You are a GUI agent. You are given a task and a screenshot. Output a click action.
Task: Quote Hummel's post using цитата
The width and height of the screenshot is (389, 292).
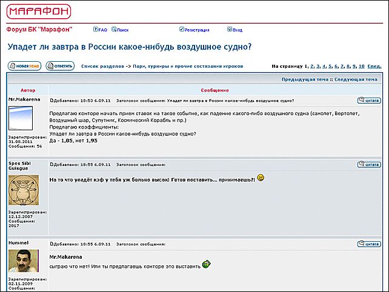point(369,244)
